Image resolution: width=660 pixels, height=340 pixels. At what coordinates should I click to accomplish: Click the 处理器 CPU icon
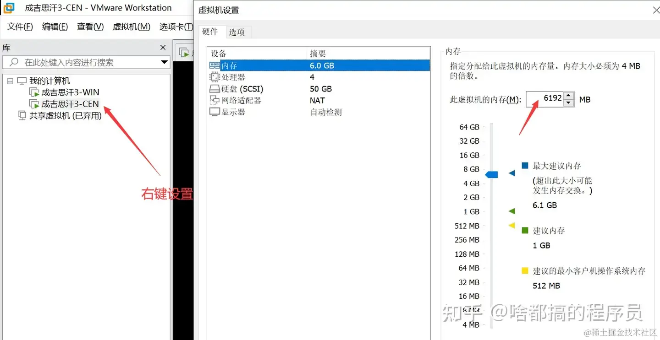214,77
